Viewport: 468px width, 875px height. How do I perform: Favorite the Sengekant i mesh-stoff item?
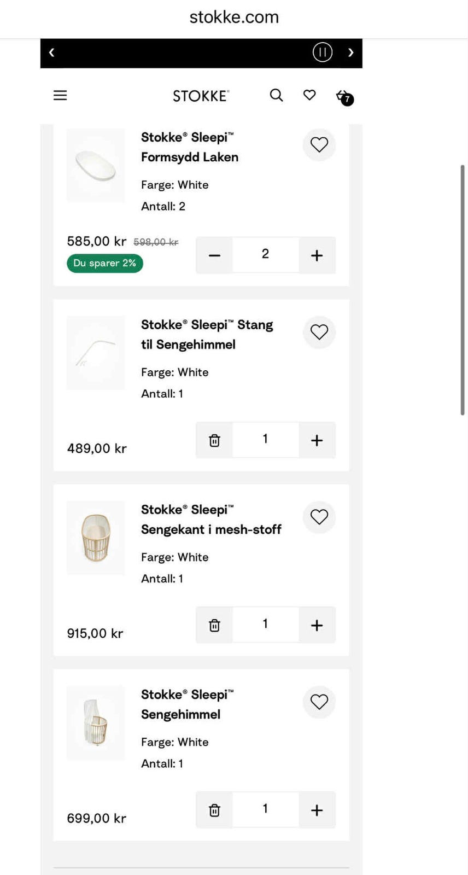pyautogui.click(x=319, y=517)
